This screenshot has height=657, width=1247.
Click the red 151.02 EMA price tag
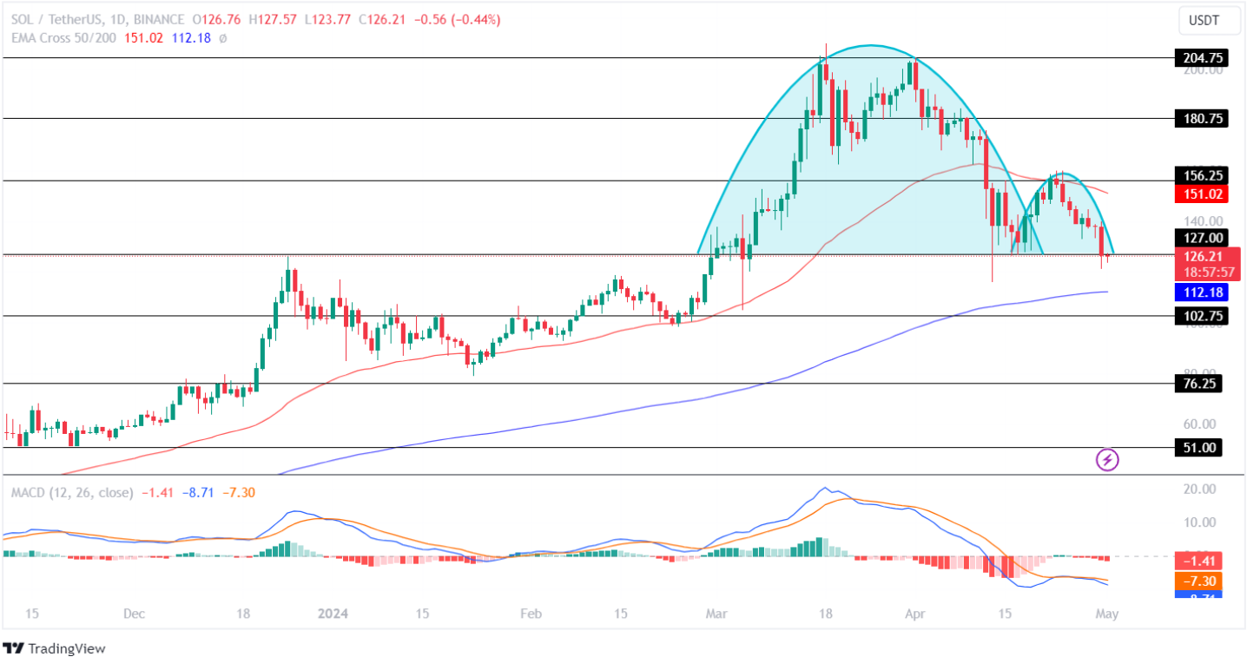[1201, 194]
